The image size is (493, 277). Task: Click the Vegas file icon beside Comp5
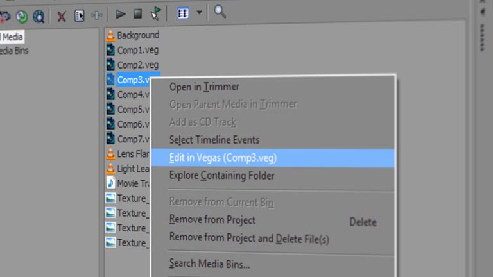tap(110, 109)
